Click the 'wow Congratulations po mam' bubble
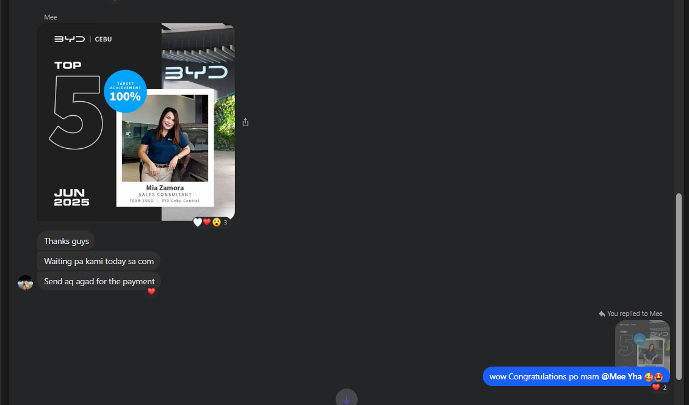Screen dimensions: 689x405 (543, 376)
